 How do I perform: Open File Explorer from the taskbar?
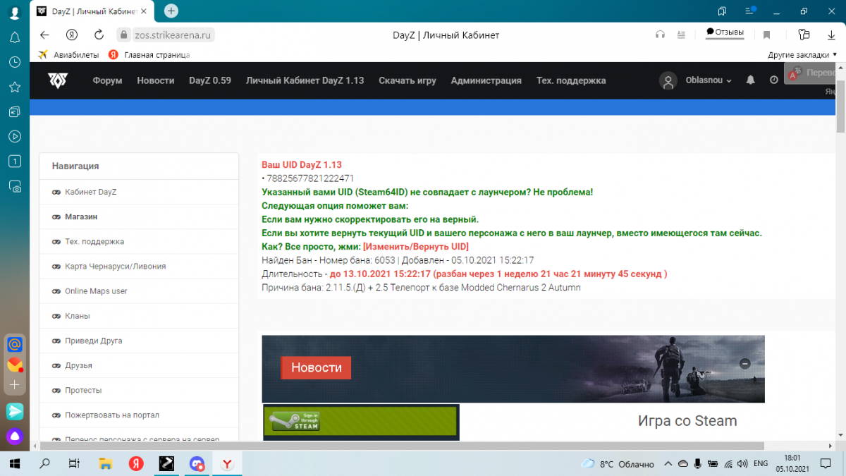click(x=105, y=463)
